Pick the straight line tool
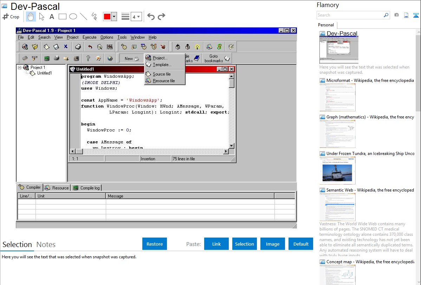 [x=84, y=17]
